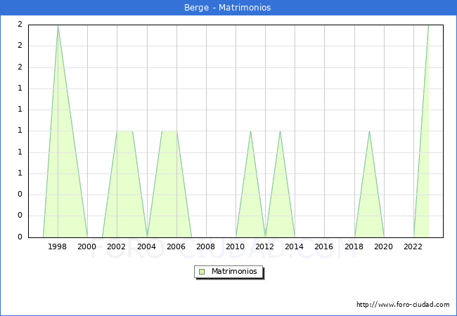Select the 2020 x-axis label
Image resolution: width=457 pixels, height=316 pixels.
[x=384, y=246]
